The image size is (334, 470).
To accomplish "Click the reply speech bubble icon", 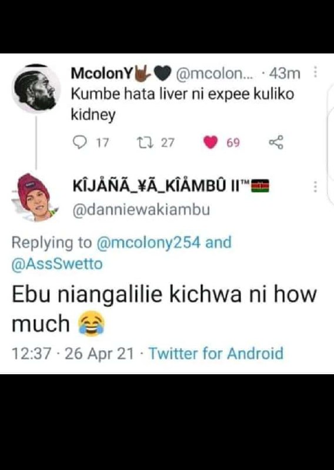I will pyautogui.click(x=80, y=142).
